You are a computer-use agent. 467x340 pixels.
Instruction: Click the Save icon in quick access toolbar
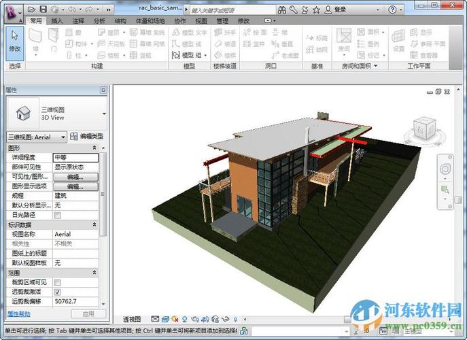pyautogui.click(x=44, y=10)
